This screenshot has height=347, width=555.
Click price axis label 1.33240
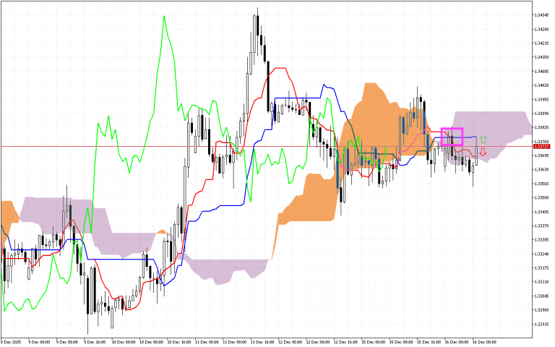click(x=542, y=254)
